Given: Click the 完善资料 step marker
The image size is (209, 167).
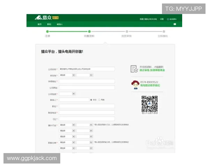Looking at the screenshot, I should (x=89, y=32).
